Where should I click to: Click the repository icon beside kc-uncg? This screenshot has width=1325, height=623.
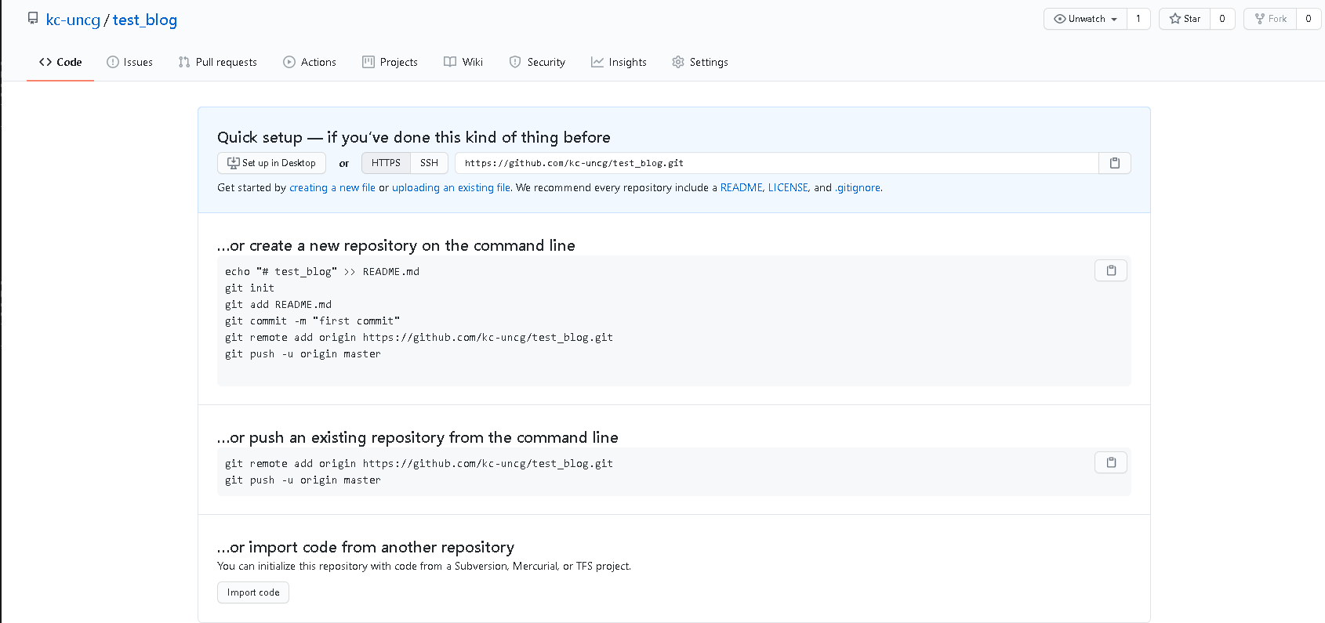33,18
